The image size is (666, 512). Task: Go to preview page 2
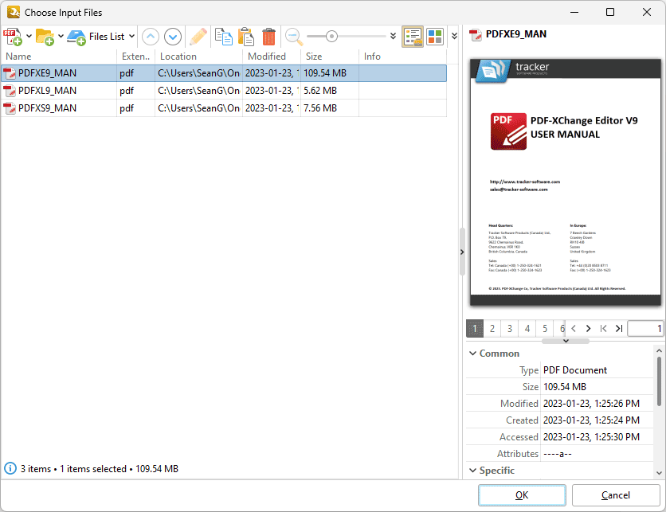pyautogui.click(x=492, y=329)
